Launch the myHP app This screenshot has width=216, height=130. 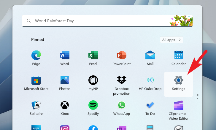[93, 83]
